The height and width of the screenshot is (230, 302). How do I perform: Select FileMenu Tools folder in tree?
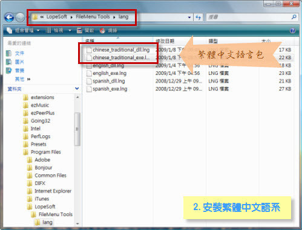click(56, 214)
